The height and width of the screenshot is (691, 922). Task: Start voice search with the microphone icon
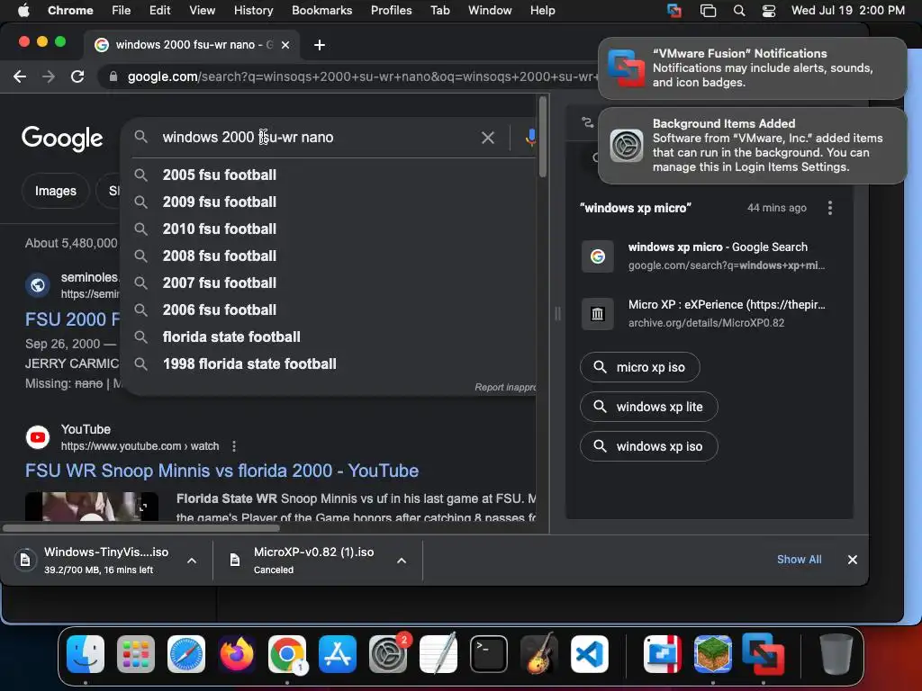[529, 138]
